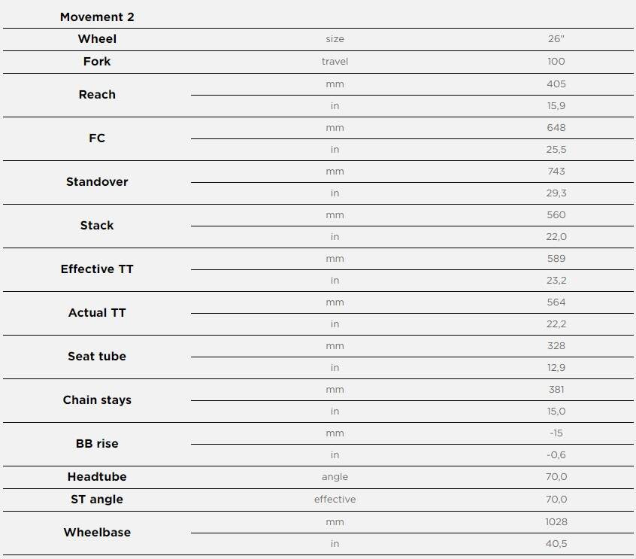Select the Fork travel value 100
This screenshot has height=559, width=636.
(556, 61)
